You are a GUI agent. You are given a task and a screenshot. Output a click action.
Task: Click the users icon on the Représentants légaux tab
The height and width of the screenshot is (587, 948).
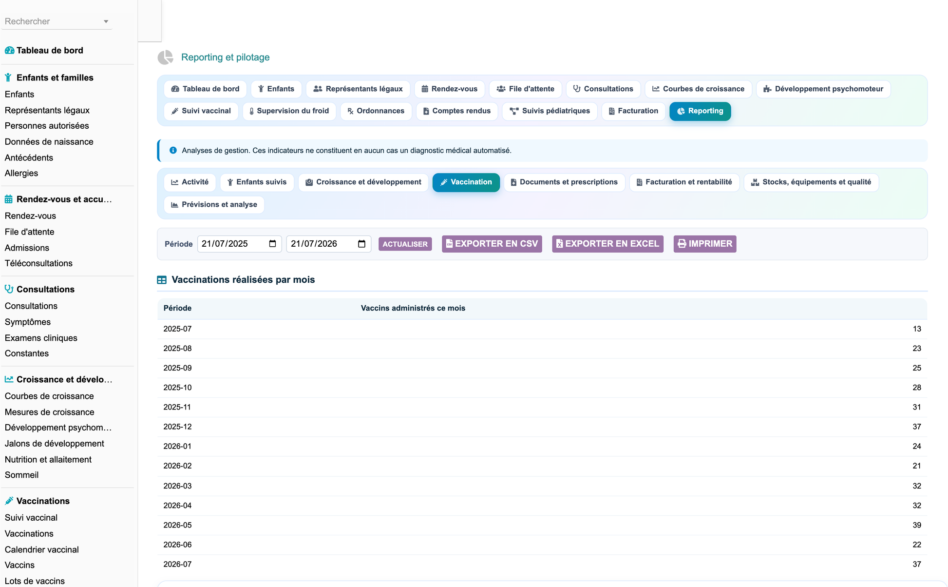(318, 89)
